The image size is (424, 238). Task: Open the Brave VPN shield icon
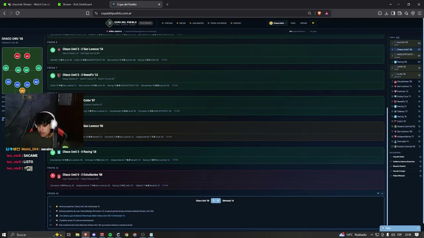point(413,13)
